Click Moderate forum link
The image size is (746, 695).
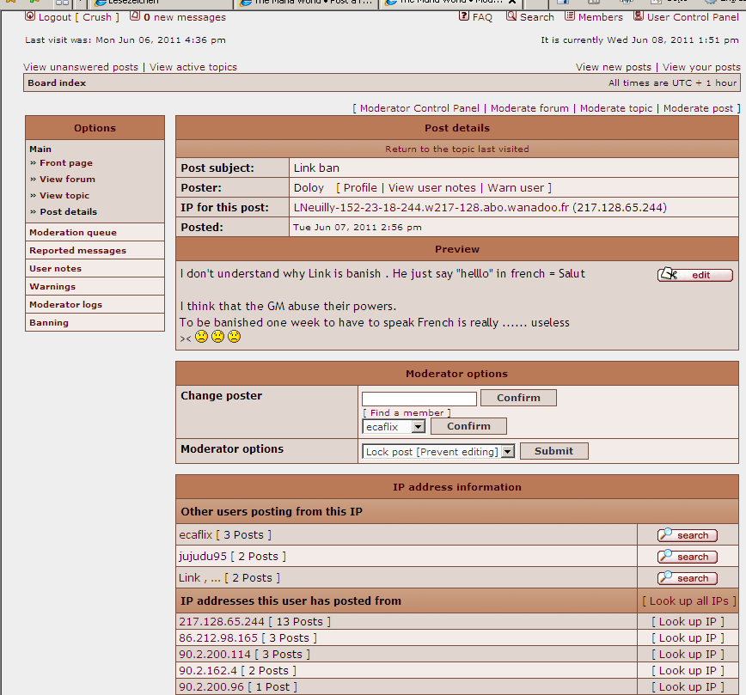[529, 108]
